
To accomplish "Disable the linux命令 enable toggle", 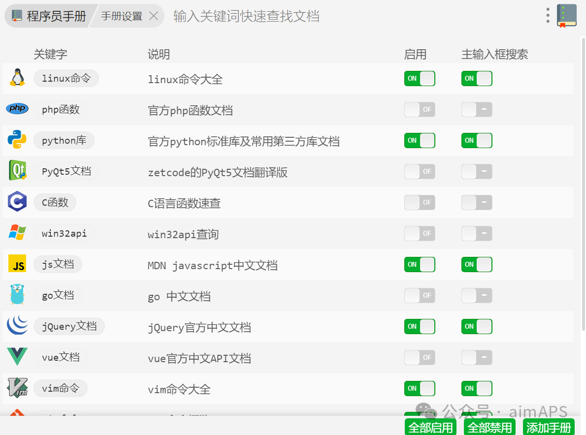I will click(x=420, y=79).
